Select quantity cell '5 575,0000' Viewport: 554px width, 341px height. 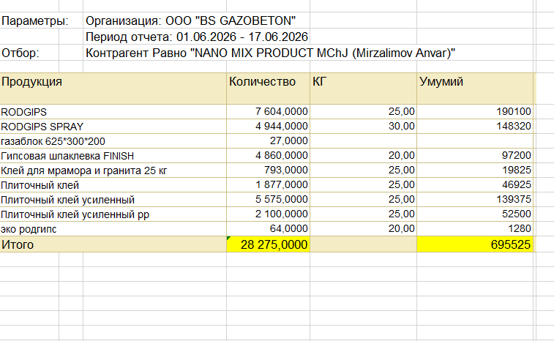coord(268,200)
